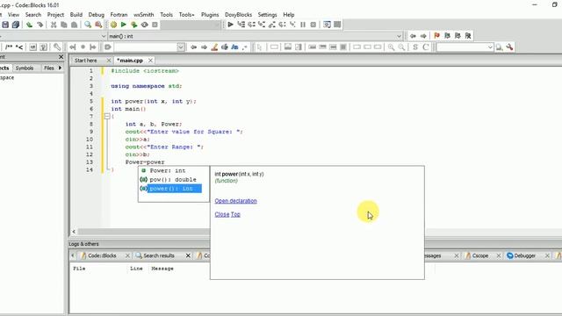
Task: Click the C toolbar icon
Action: coord(425,47)
